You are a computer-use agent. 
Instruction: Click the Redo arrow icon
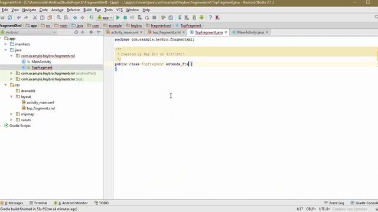click(26, 18)
